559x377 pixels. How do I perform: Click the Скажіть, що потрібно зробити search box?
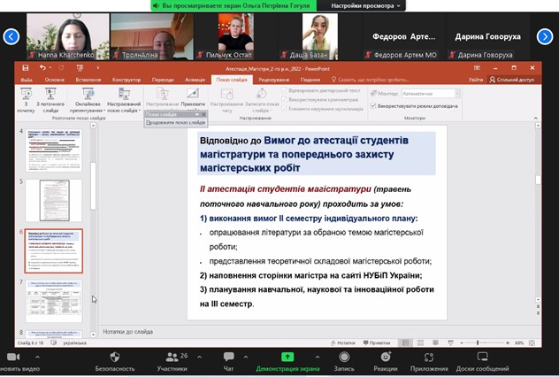coord(370,80)
